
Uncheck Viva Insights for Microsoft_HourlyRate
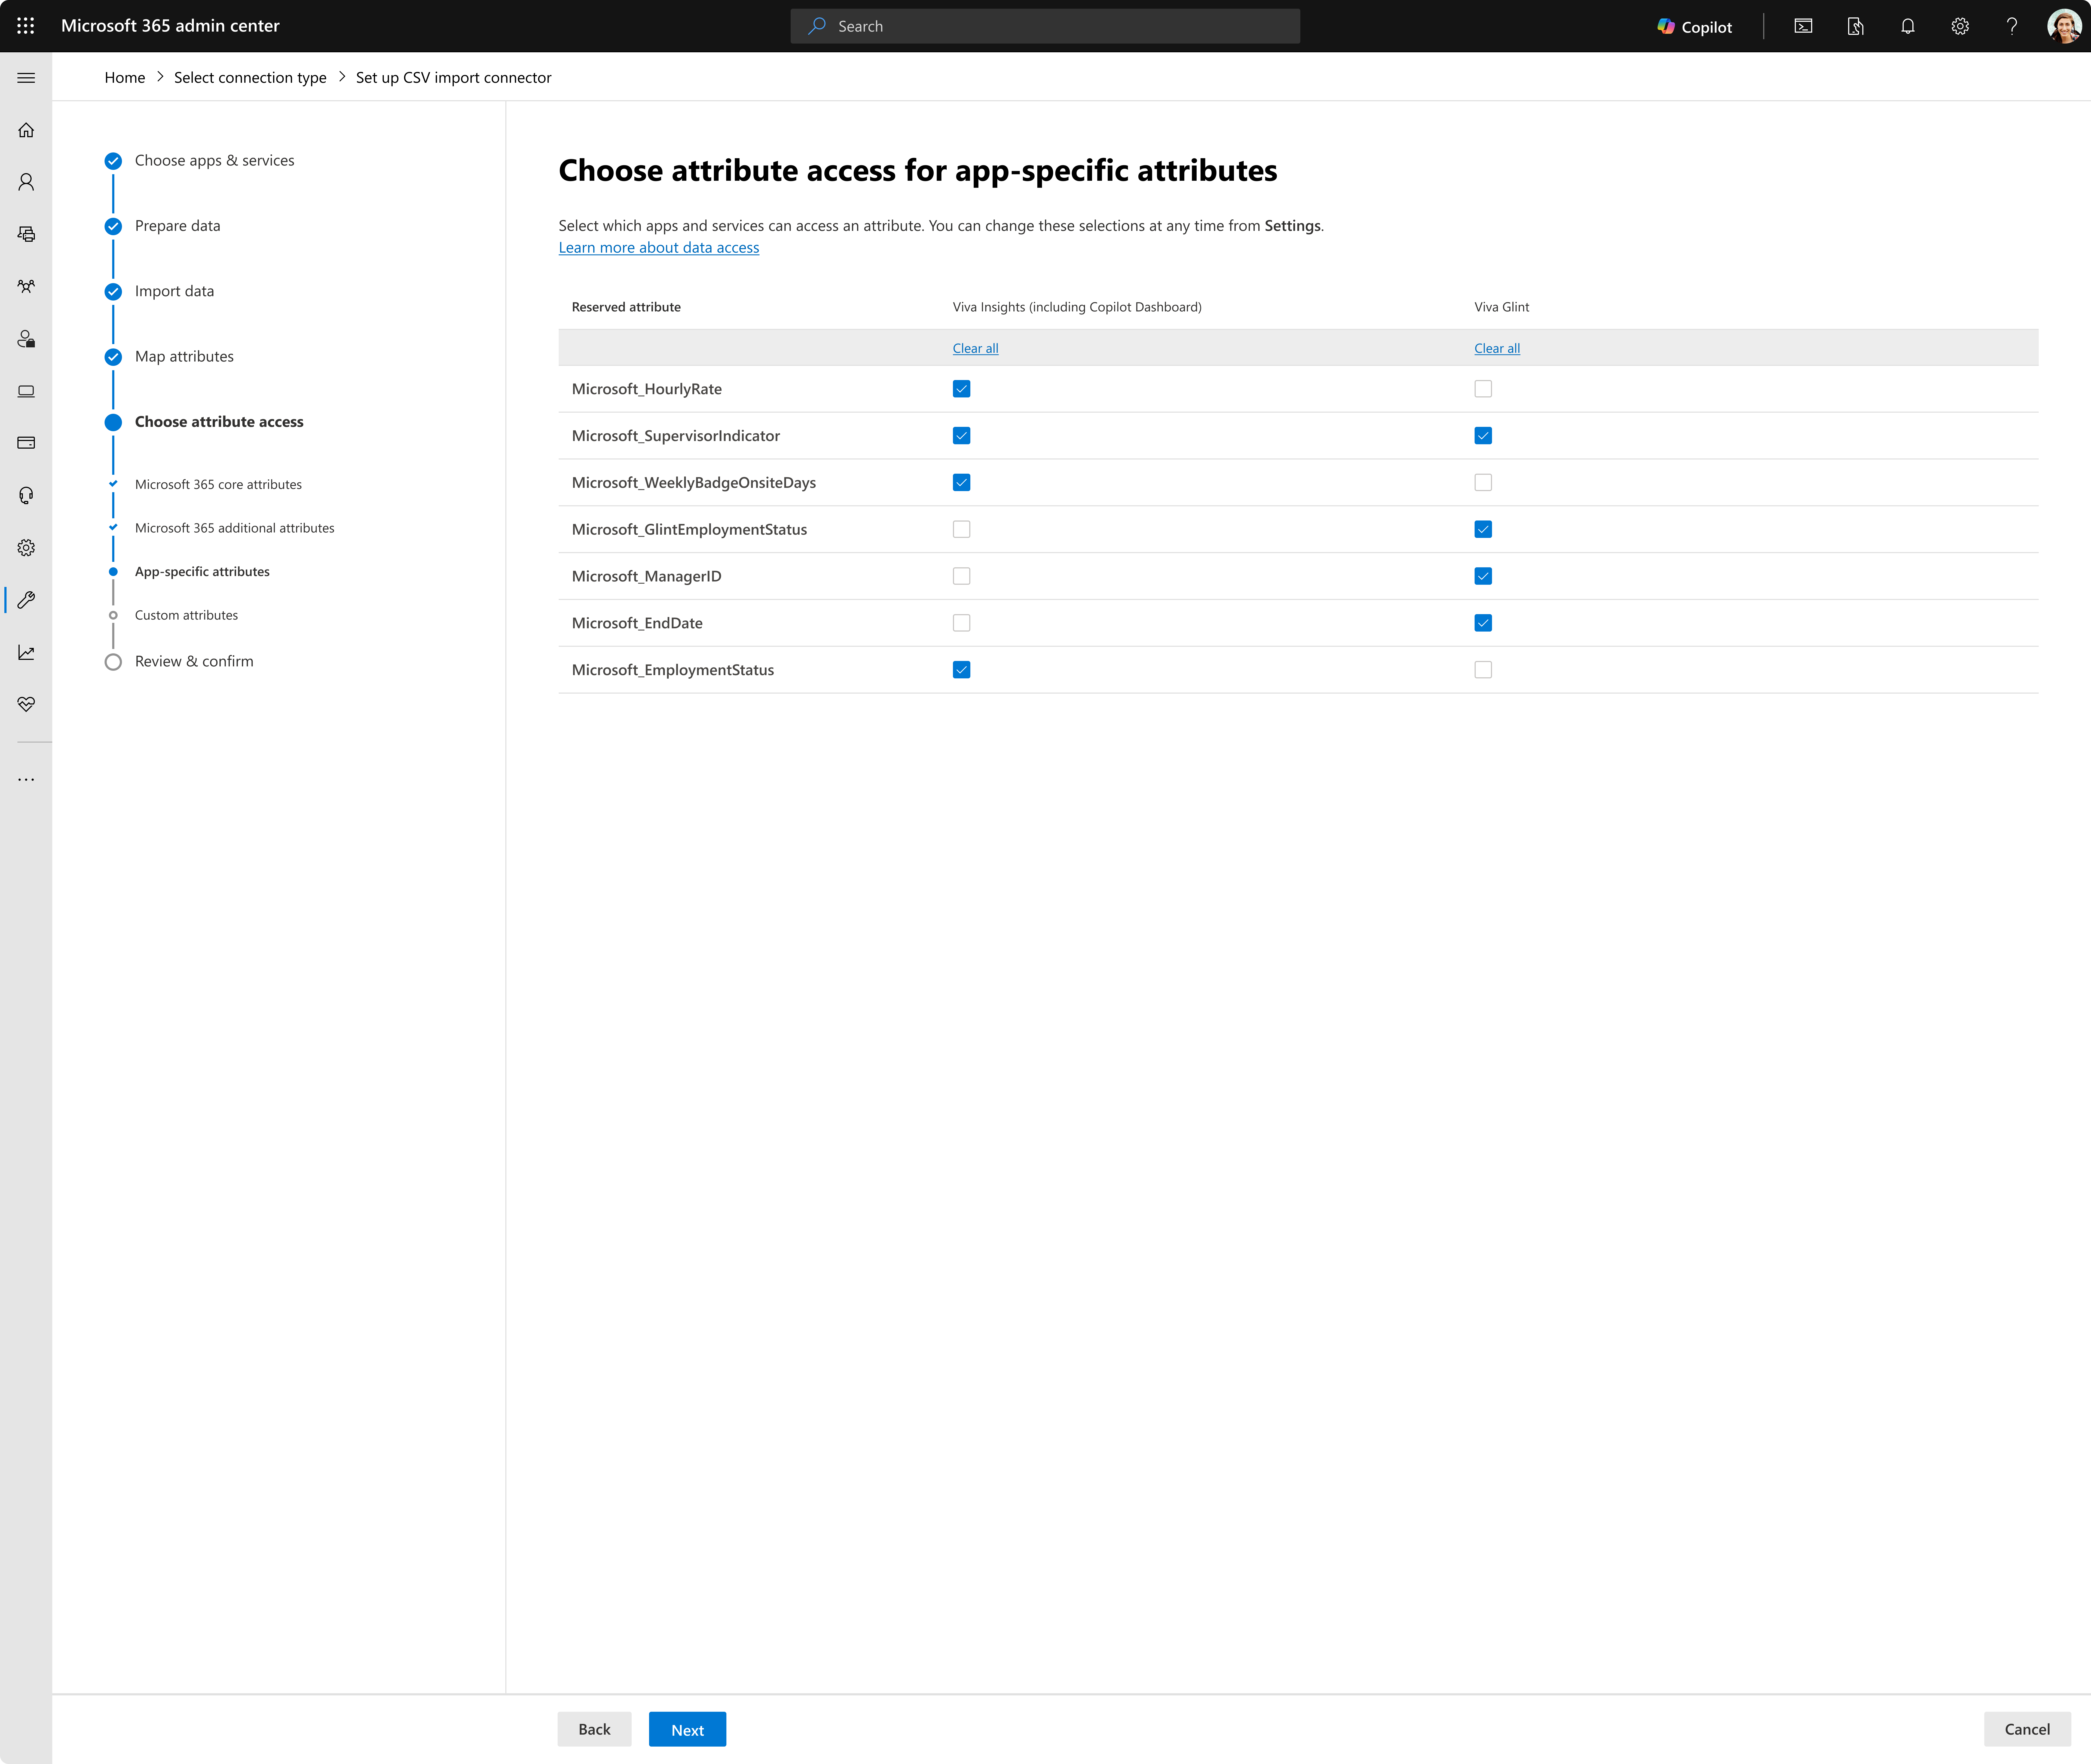[x=961, y=389]
